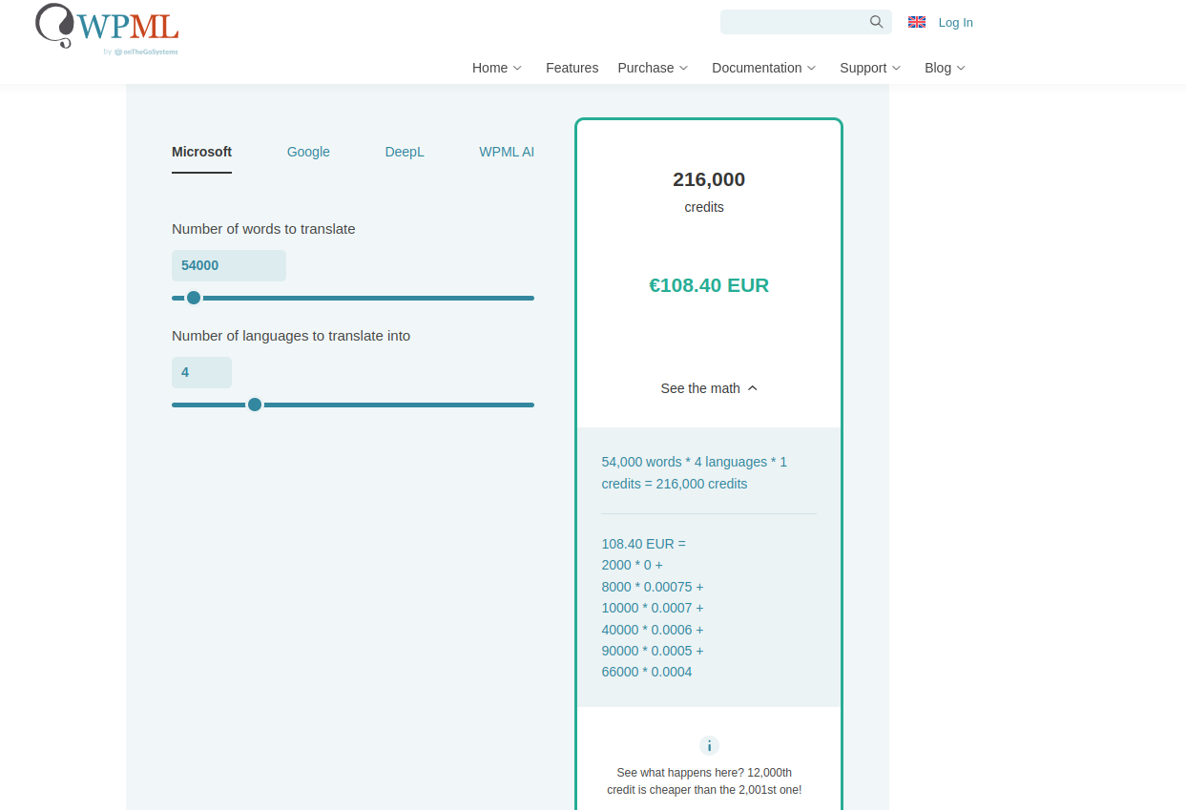Click the '2000 * 0 +' line
This screenshot has width=1186, height=810.
[x=632, y=565]
